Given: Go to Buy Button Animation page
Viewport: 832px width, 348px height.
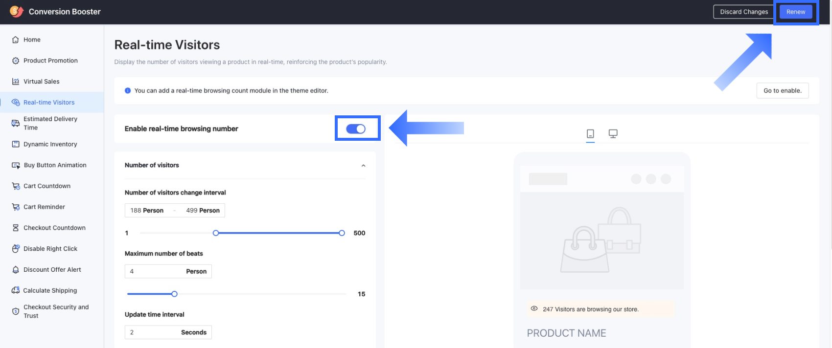Looking at the screenshot, I should click(x=55, y=165).
